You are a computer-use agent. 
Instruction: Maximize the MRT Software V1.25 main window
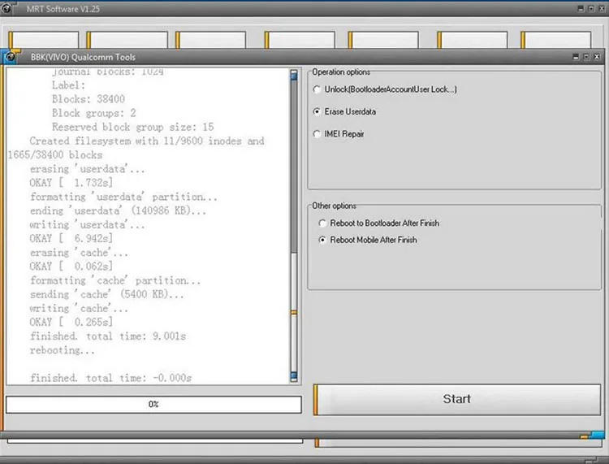click(x=591, y=8)
